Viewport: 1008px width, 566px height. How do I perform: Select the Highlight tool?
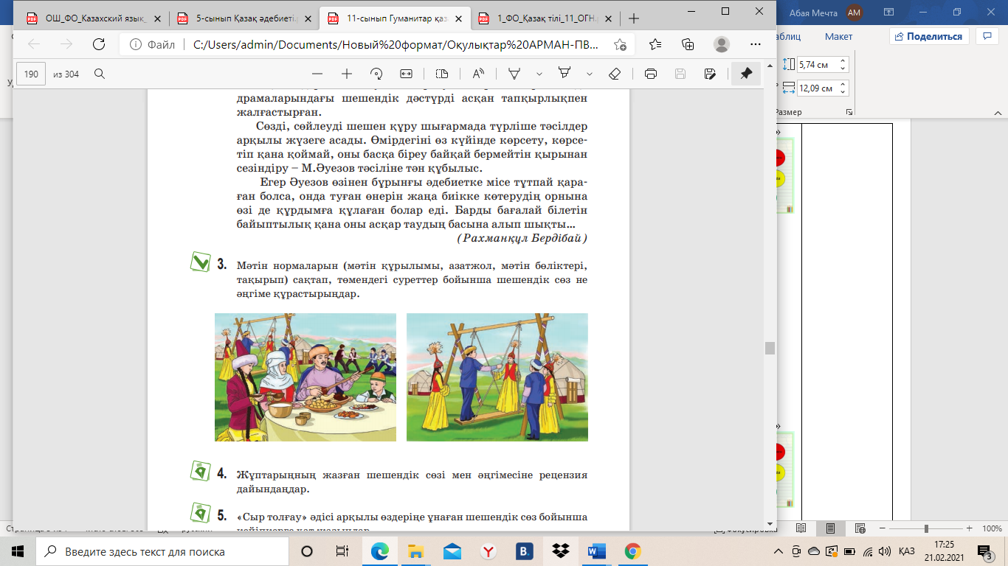pyautogui.click(x=565, y=74)
